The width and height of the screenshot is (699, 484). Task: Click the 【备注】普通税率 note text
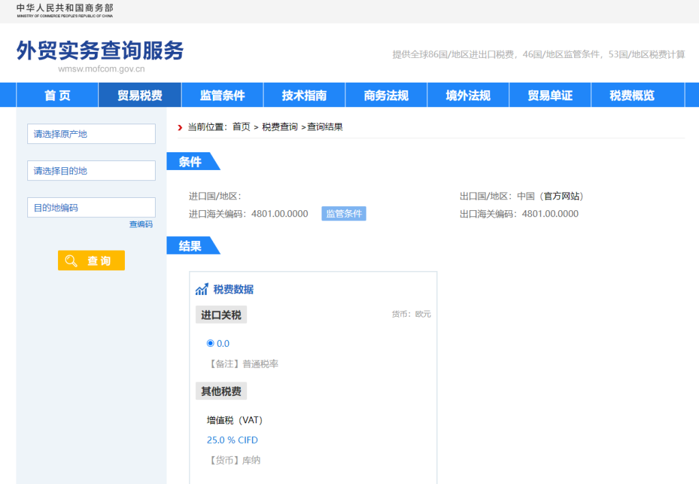[x=242, y=364]
